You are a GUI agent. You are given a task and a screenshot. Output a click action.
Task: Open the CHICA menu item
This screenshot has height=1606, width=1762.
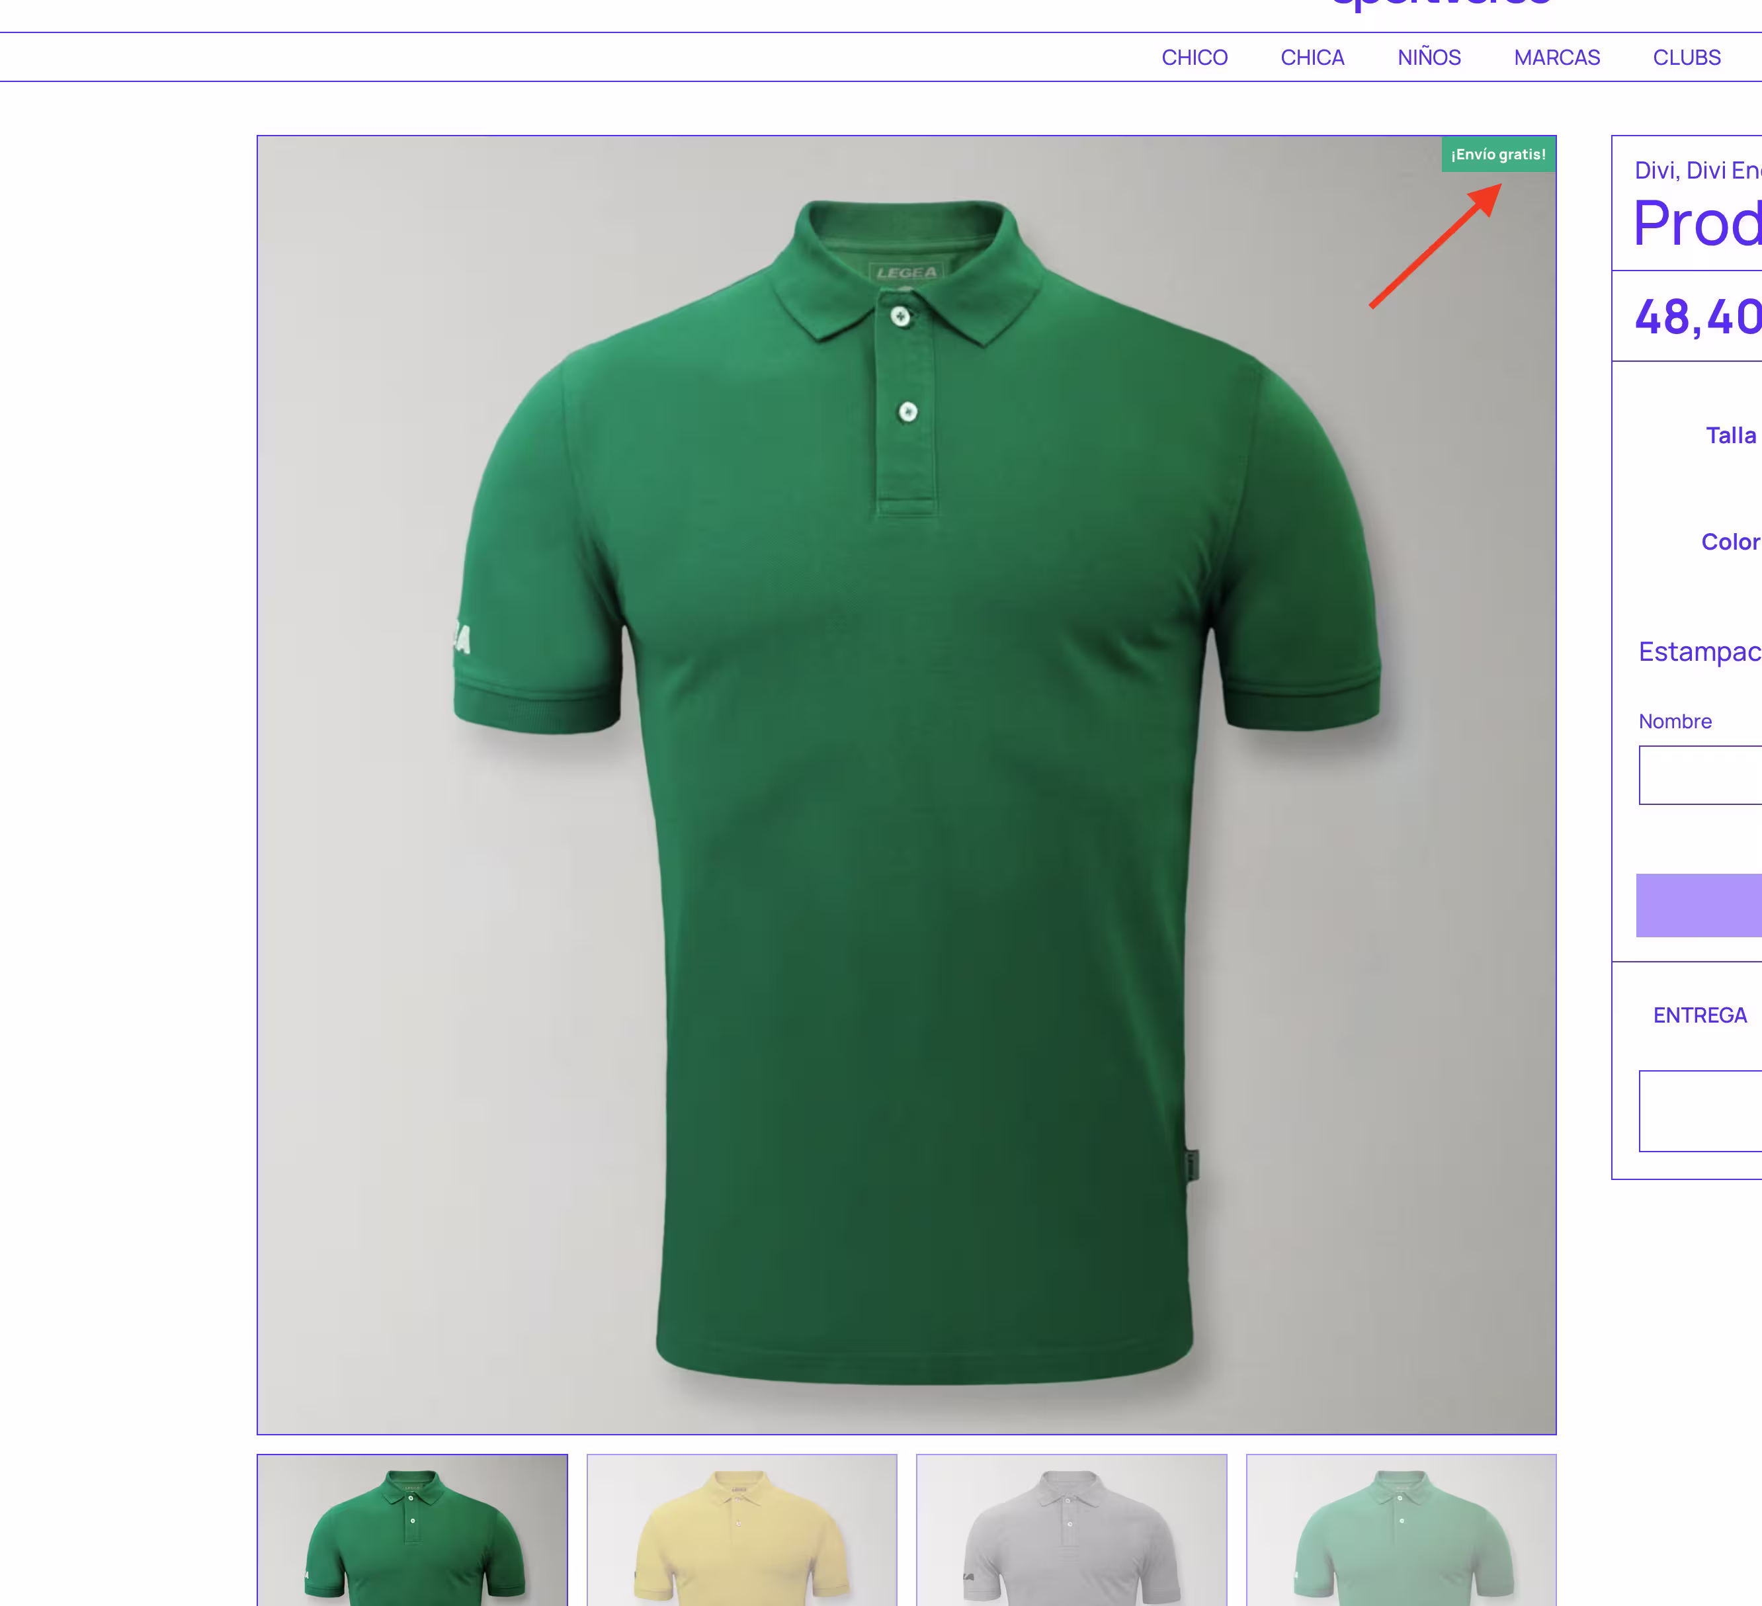(1312, 58)
